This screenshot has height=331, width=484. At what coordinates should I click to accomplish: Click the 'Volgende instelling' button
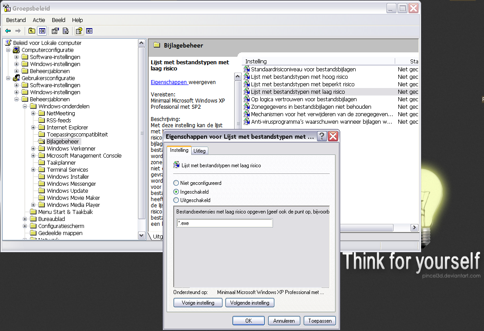250,302
